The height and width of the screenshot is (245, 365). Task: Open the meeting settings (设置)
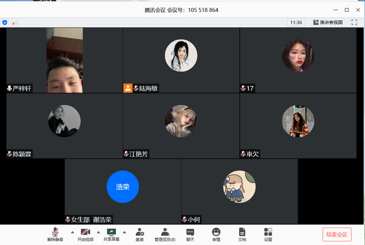268,234
